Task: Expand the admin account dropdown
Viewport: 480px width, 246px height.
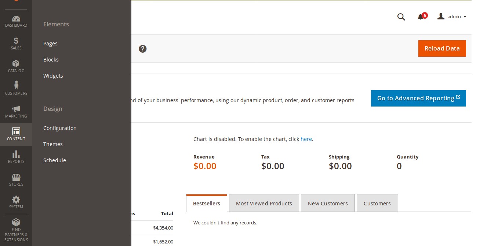Action: pos(452,16)
